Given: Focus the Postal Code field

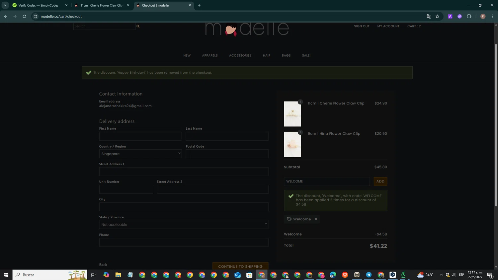Looking at the screenshot, I should coord(227,154).
